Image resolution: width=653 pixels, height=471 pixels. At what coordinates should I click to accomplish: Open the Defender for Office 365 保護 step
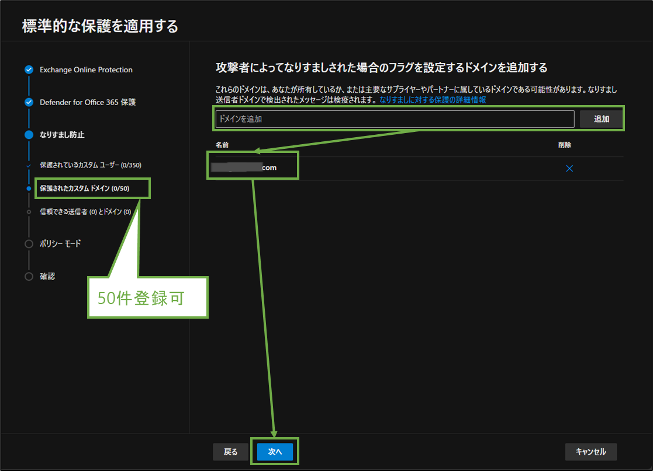click(88, 102)
